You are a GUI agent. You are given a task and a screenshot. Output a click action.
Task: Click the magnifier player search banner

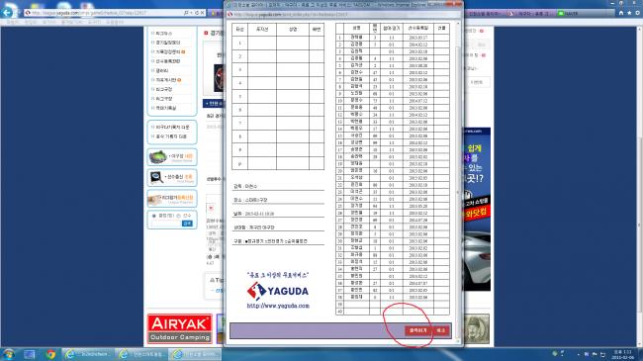pyautogui.click(x=172, y=178)
